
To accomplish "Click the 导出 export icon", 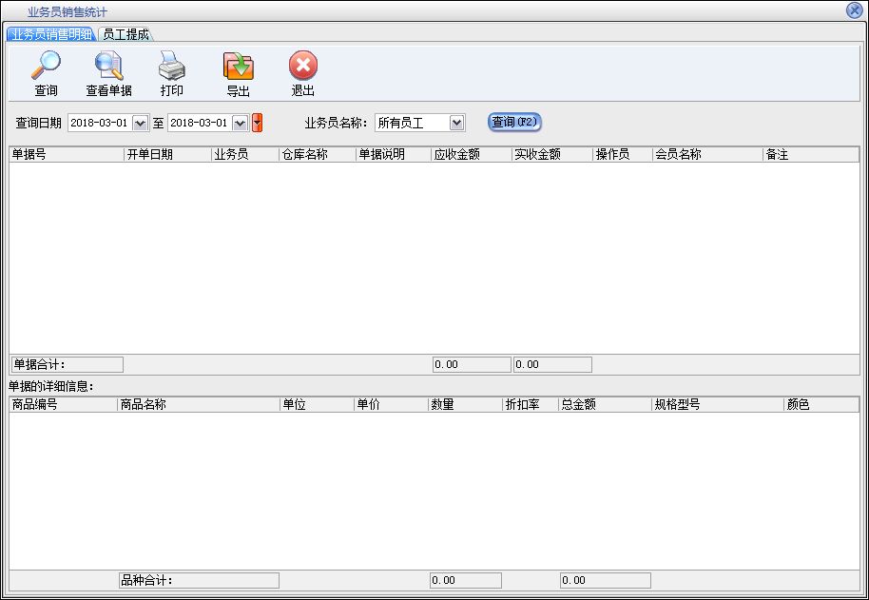I will pos(238,68).
